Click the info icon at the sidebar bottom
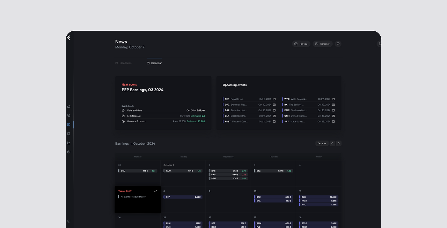This screenshot has height=228, width=447. point(69,221)
